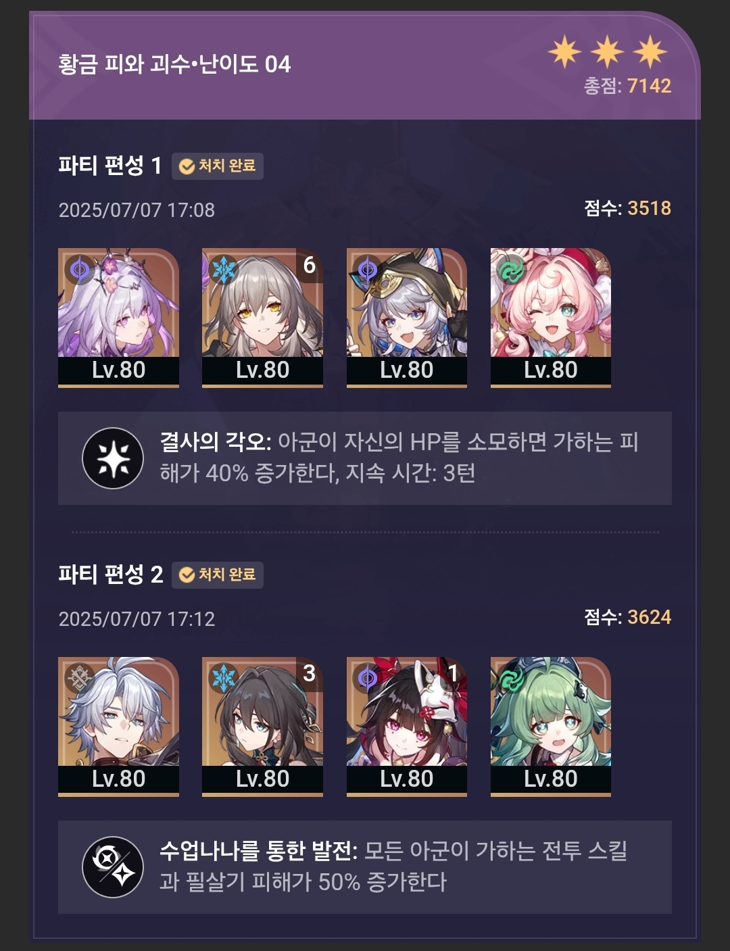Screen dimensions: 730x951
Task: Tap the dark-haired character with the 3 badge
Action: (262, 726)
